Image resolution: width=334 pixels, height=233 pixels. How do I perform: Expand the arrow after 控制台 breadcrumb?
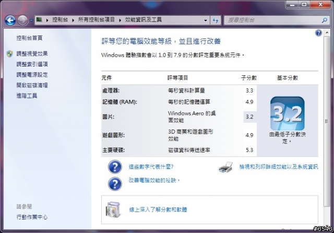click(x=73, y=20)
